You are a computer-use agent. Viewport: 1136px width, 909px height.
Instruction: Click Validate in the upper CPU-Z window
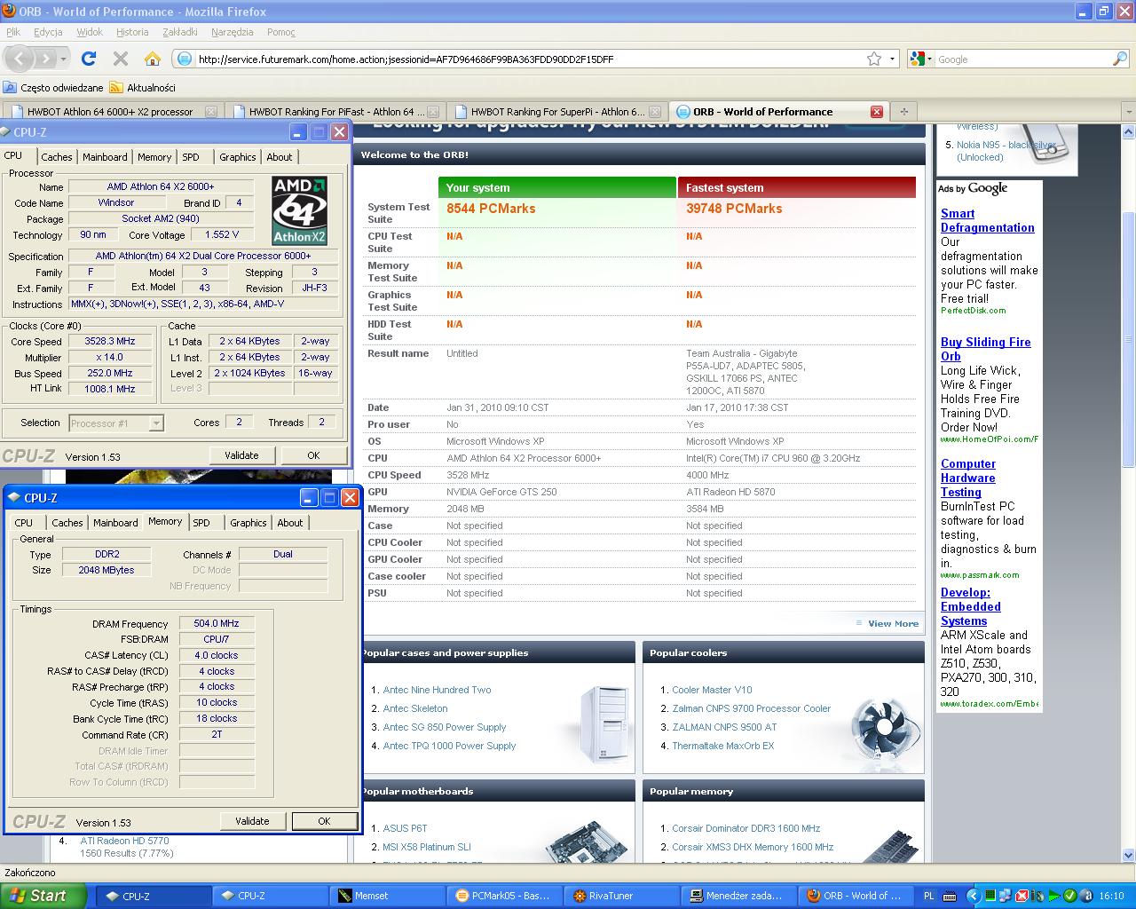pyautogui.click(x=241, y=455)
